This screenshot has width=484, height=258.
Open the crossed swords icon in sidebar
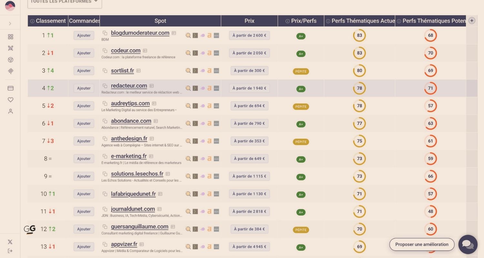click(x=10, y=48)
